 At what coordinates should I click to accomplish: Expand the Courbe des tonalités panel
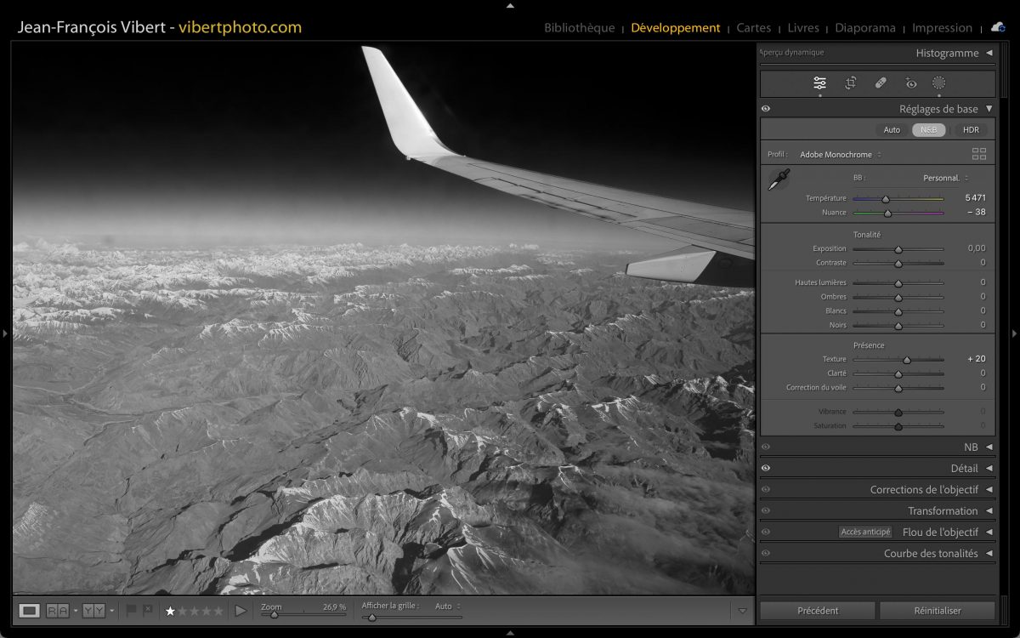(x=931, y=553)
